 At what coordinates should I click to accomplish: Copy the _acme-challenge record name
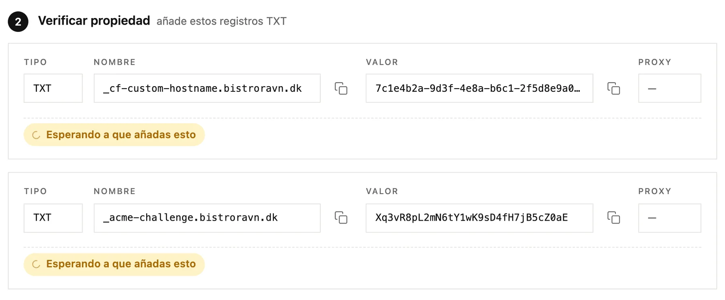tap(341, 217)
